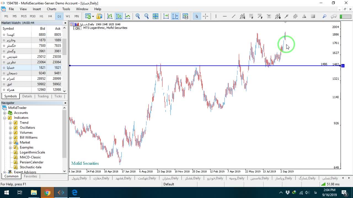Open the Tools menu
Image resolution: width=353 pixels, height=198 pixels.
66,9
